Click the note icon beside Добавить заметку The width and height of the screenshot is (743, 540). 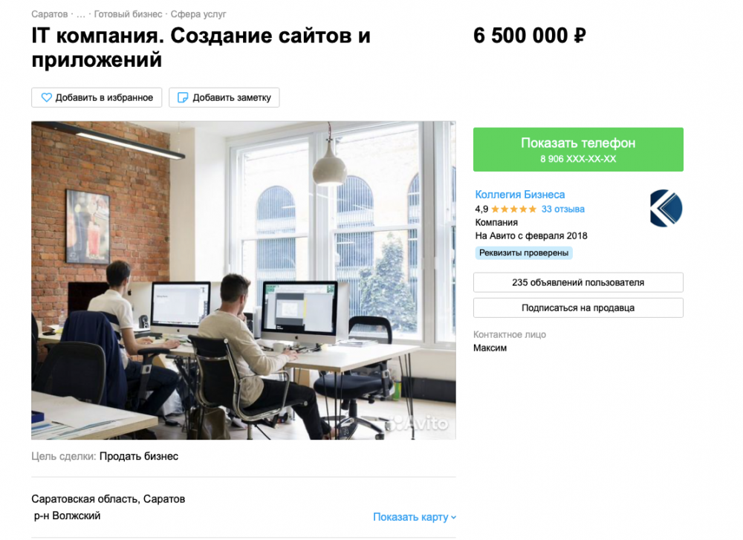coord(183,97)
